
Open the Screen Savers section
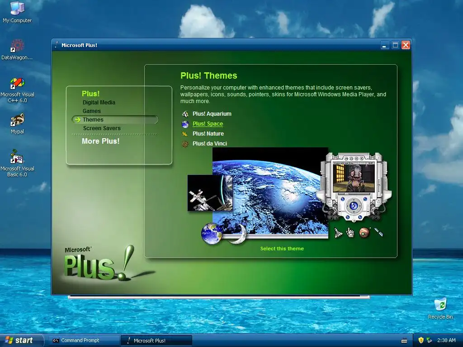[x=102, y=128]
